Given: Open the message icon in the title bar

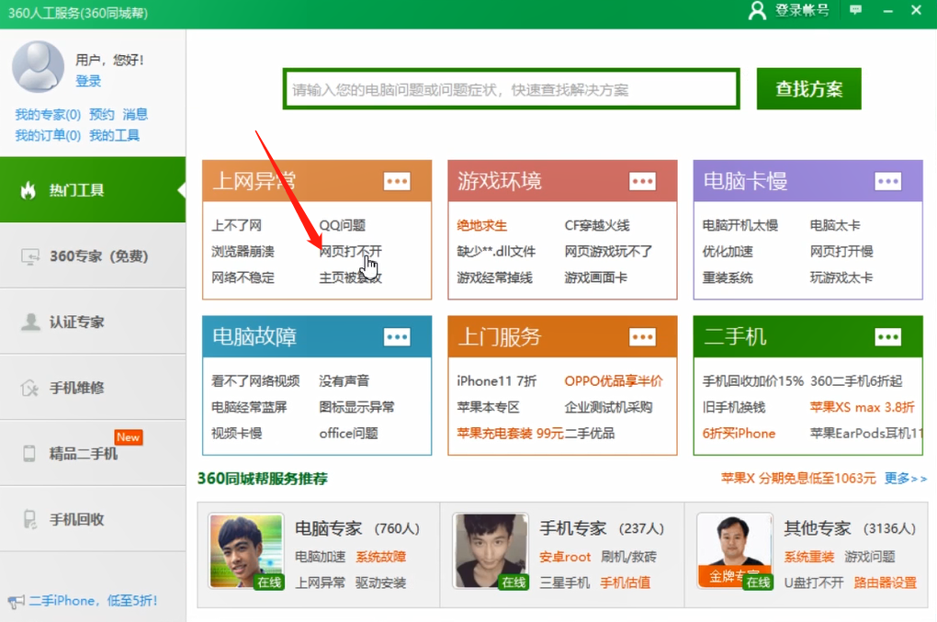Looking at the screenshot, I should pyautogui.click(x=855, y=9).
